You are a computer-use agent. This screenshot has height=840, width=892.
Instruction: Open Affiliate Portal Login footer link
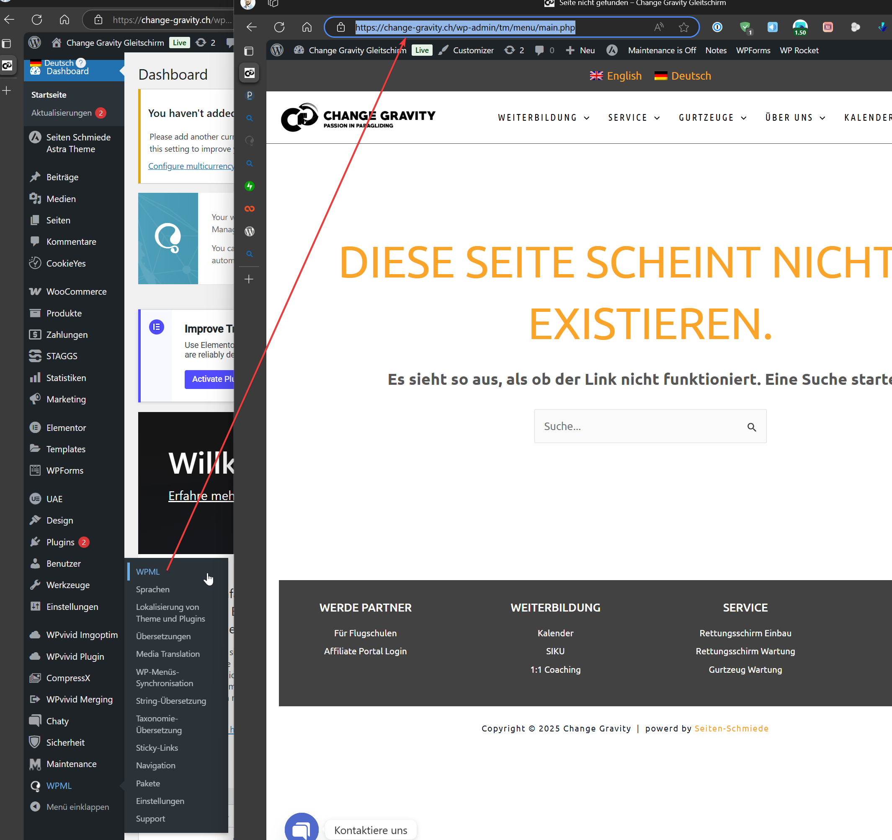tap(365, 651)
